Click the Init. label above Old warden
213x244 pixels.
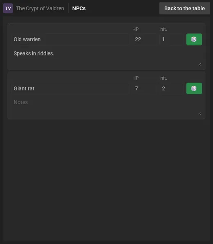(163, 29)
